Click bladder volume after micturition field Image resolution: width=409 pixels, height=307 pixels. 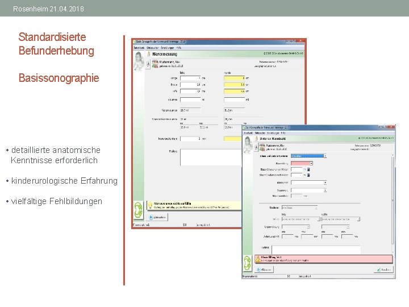tap(297, 175)
